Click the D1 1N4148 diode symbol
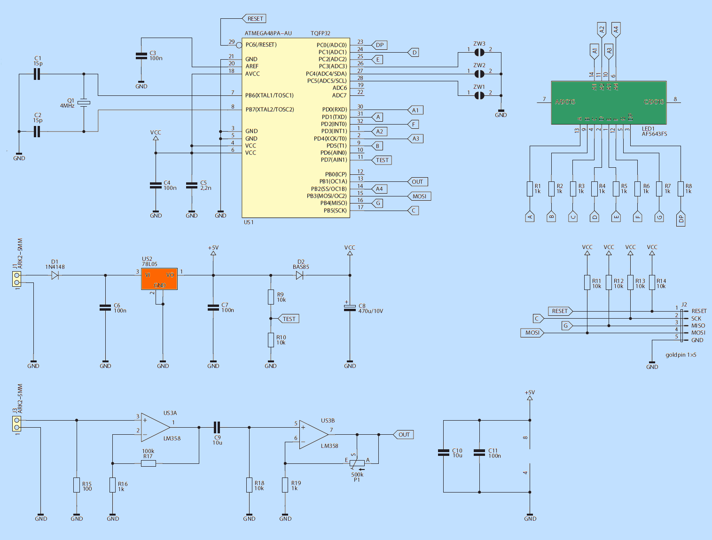The width and height of the screenshot is (712, 540). point(55,275)
